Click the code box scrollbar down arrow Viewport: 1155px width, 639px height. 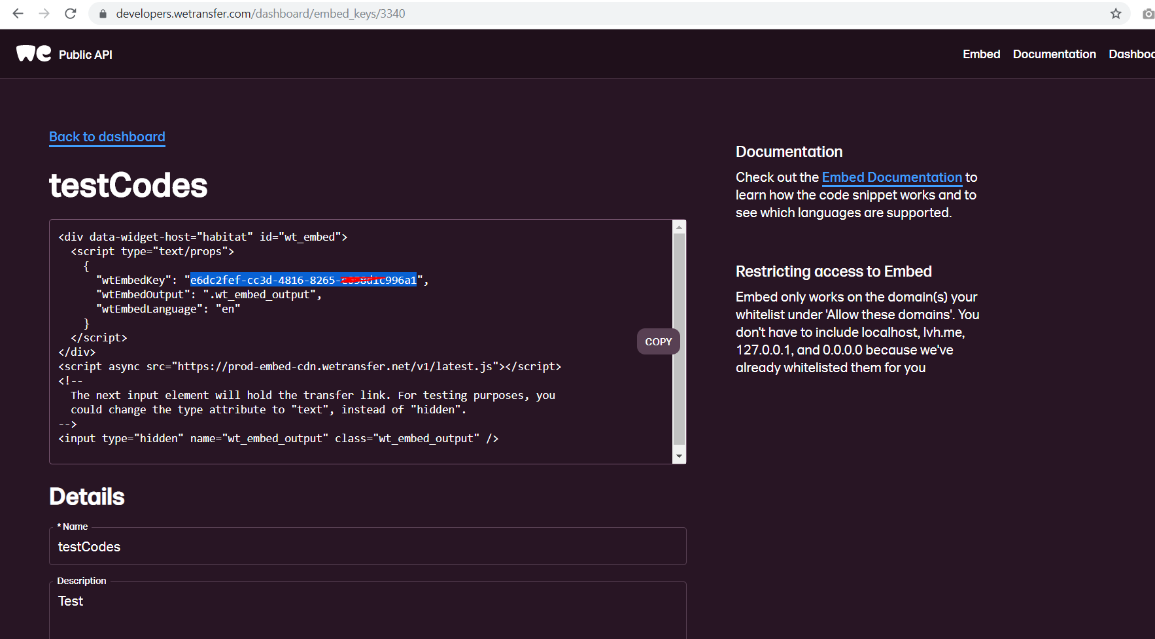tap(679, 456)
